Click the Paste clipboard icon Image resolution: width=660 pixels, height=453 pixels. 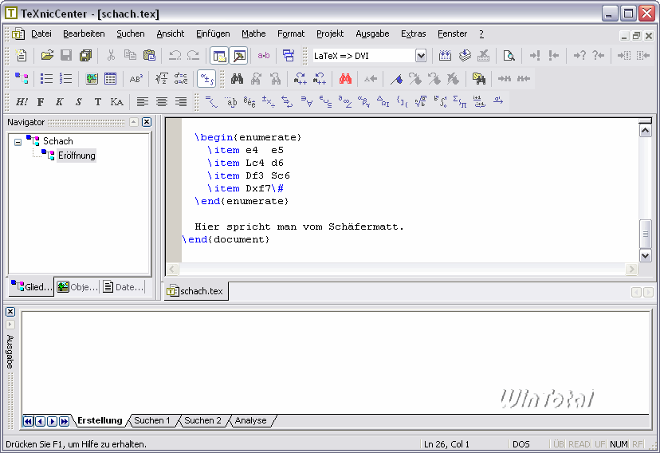(x=149, y=56)
